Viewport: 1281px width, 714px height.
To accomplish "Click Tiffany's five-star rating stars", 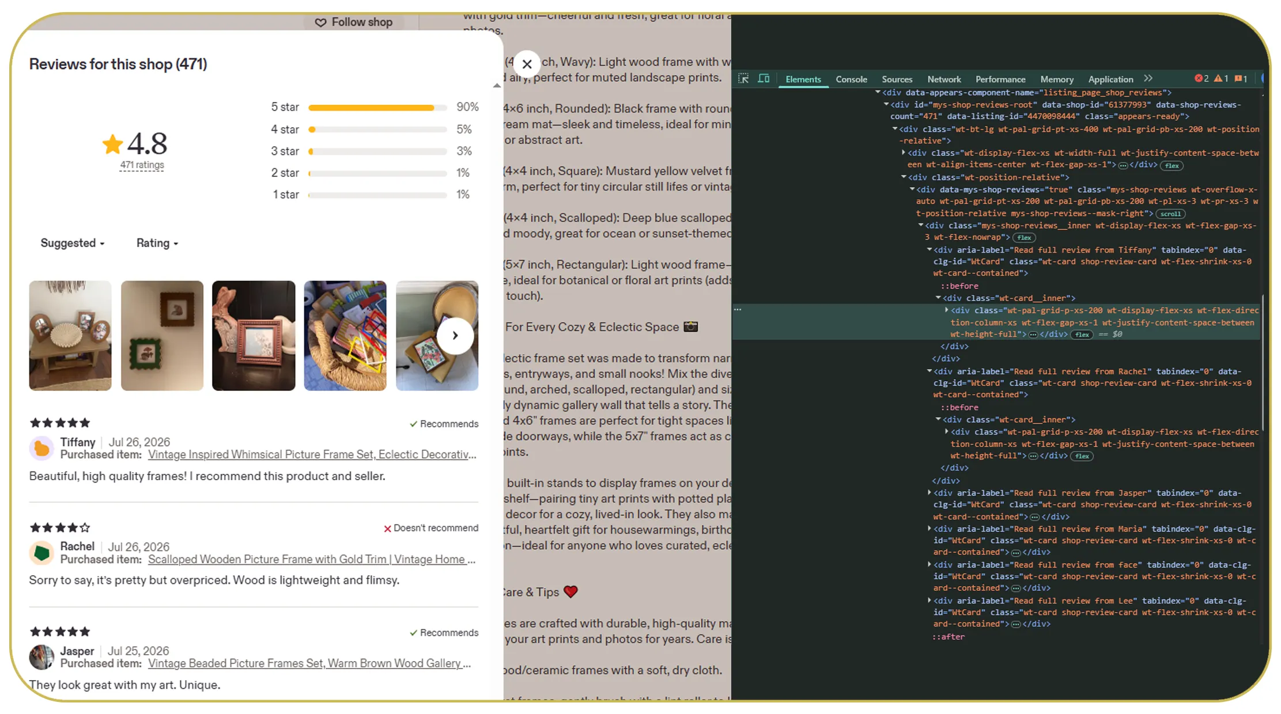I will [60, 423].
